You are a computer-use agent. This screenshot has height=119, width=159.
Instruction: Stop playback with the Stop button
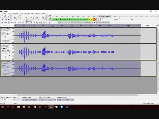[26, 18]
